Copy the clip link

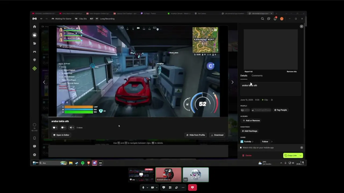(291, 155)
